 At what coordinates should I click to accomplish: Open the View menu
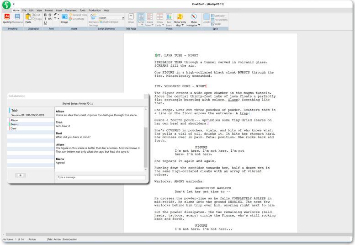click(39, 10)
